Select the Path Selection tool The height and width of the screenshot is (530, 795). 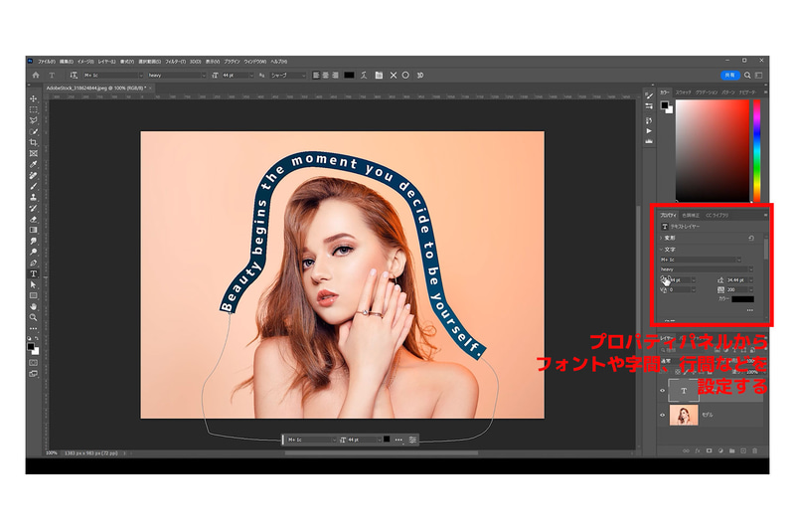coord(34,285)
